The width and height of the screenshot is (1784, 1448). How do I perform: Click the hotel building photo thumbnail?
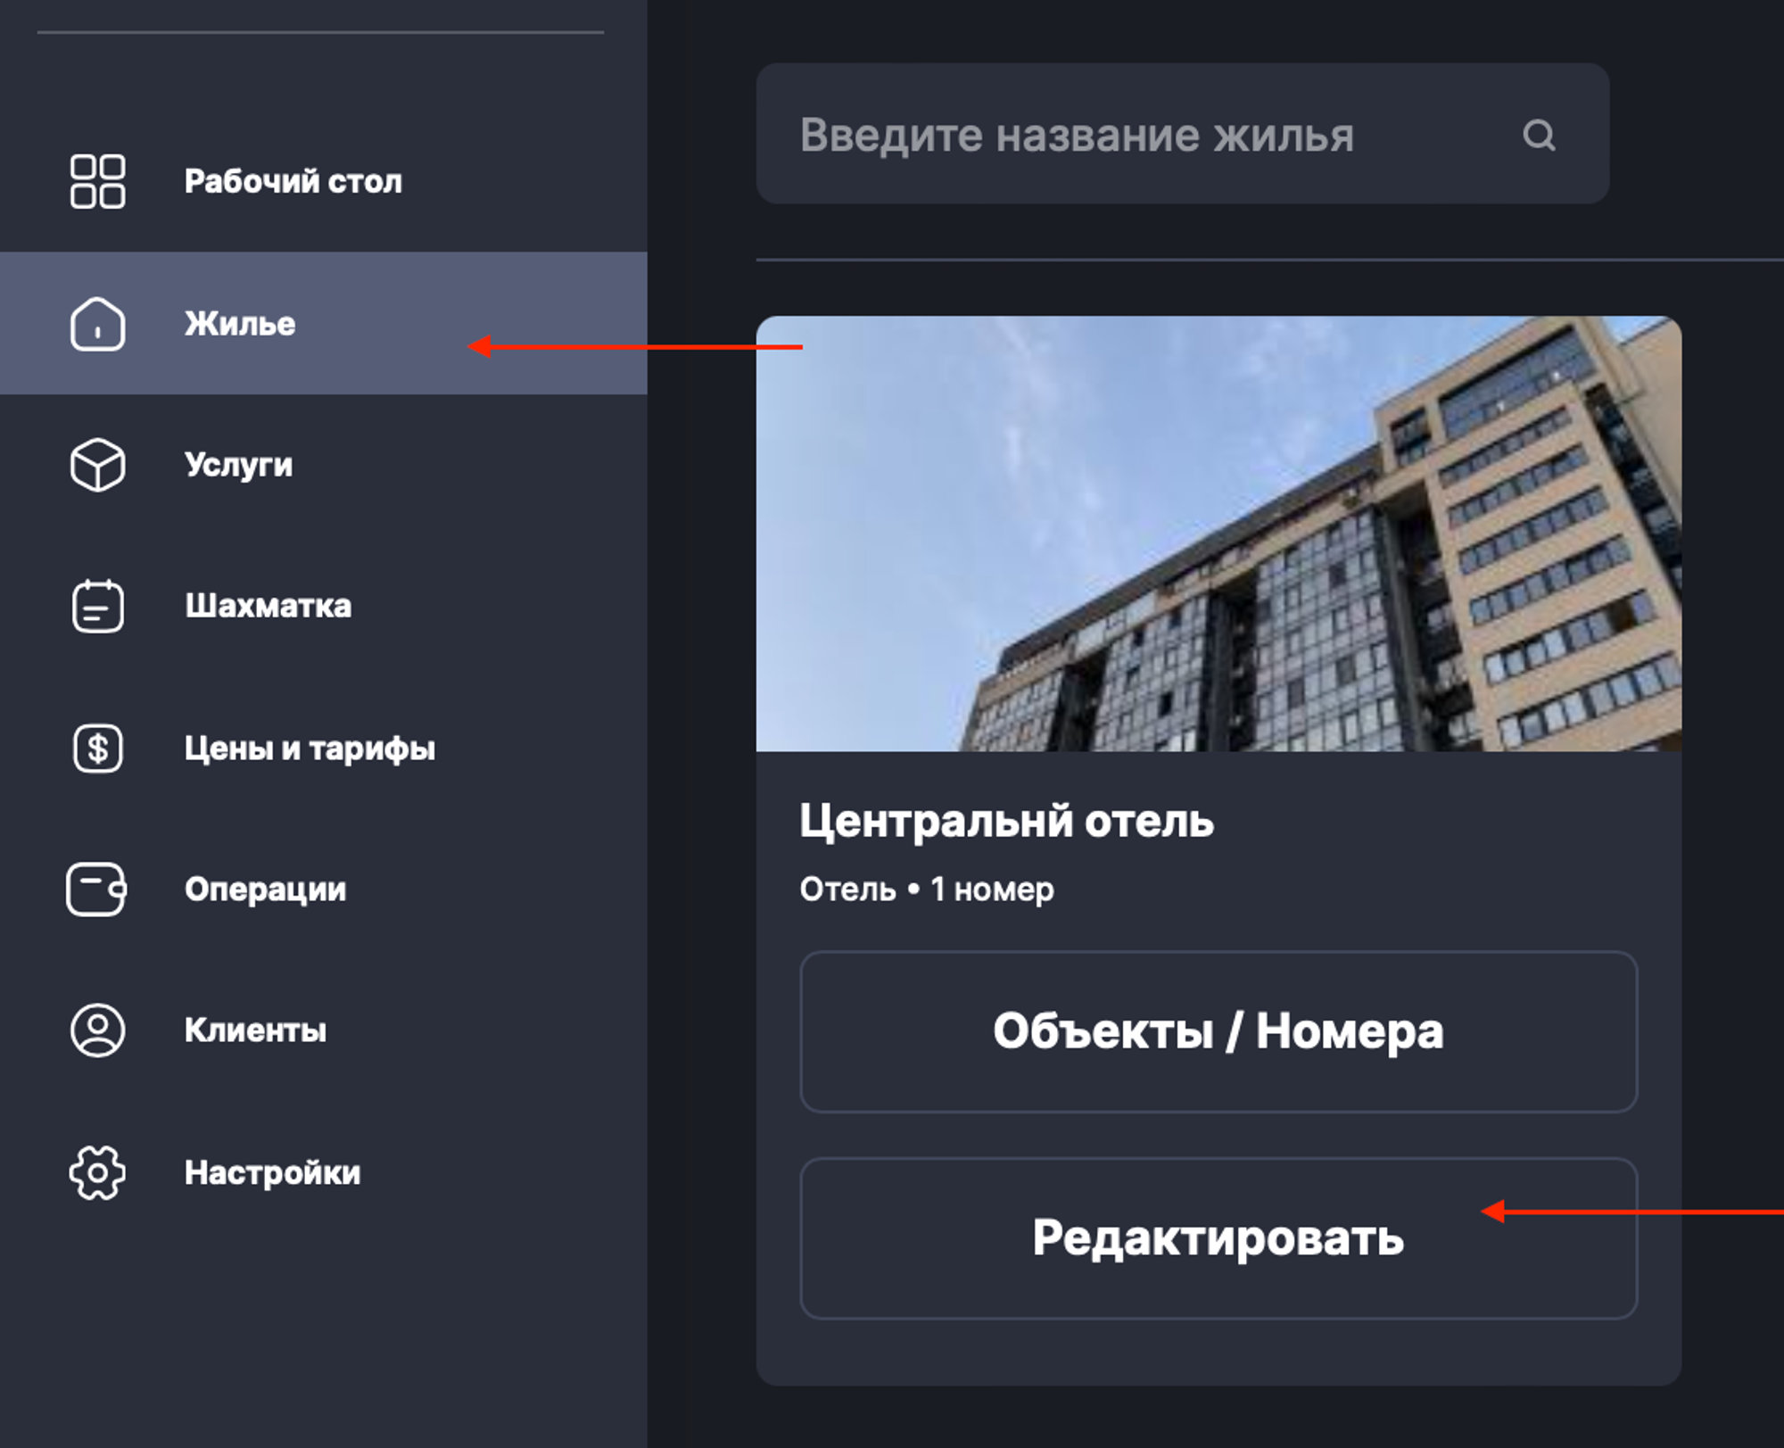coord(1218,534)
